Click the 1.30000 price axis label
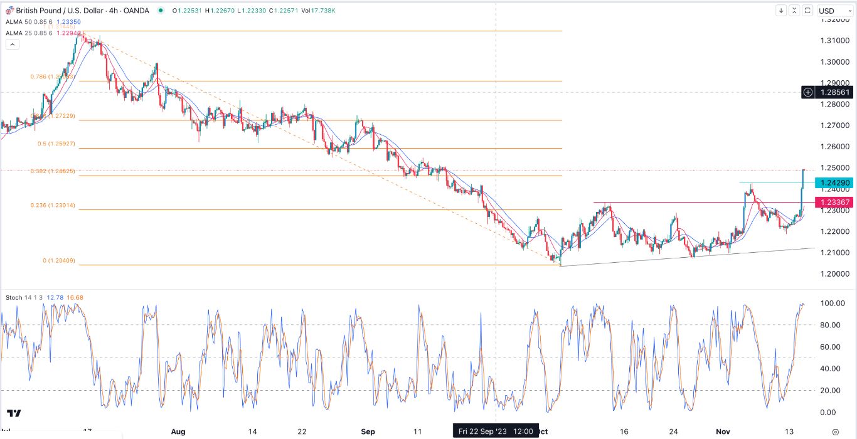The width and height of the screenshot is (857, 439). (834, 62)
